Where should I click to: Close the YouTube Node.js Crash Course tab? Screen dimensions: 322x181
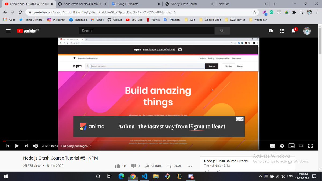click(52, 4)
